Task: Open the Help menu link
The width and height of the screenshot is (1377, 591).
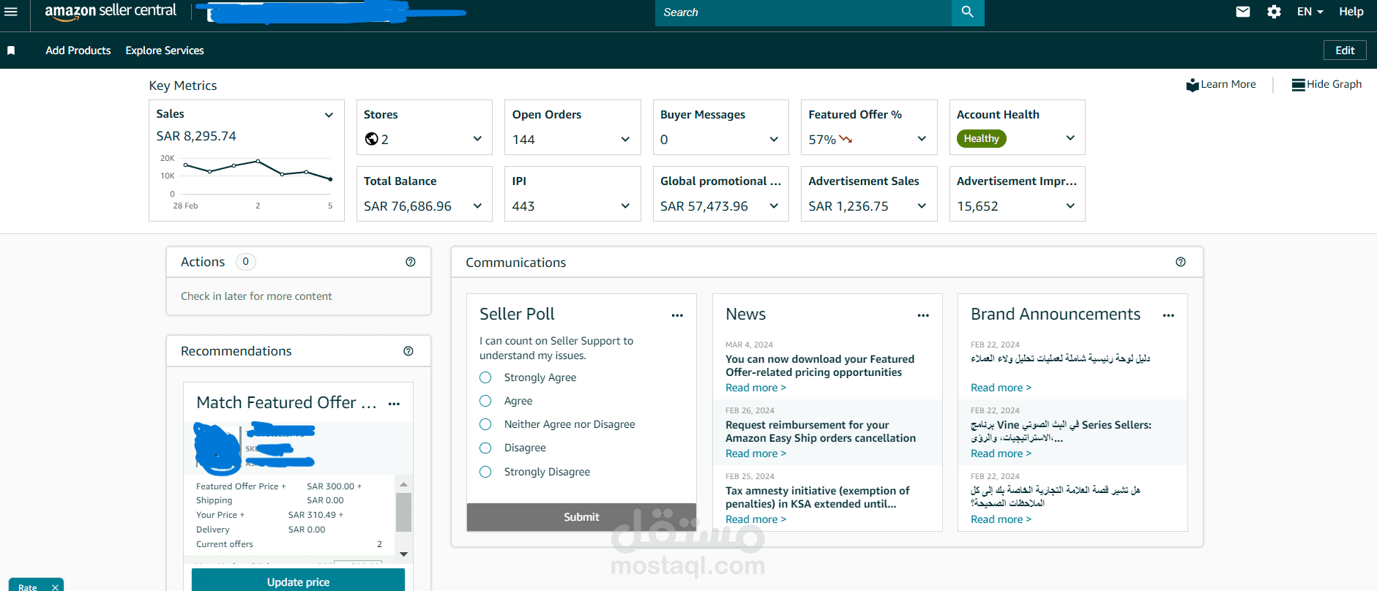Action: point(1351,12)
